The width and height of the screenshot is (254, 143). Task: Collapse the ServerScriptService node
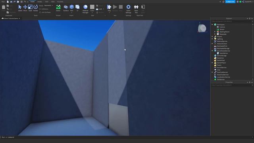coord(212,51)
